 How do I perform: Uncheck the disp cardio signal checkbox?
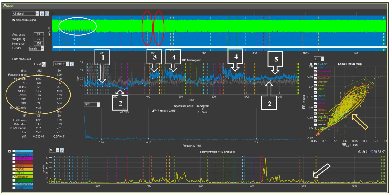14,20
